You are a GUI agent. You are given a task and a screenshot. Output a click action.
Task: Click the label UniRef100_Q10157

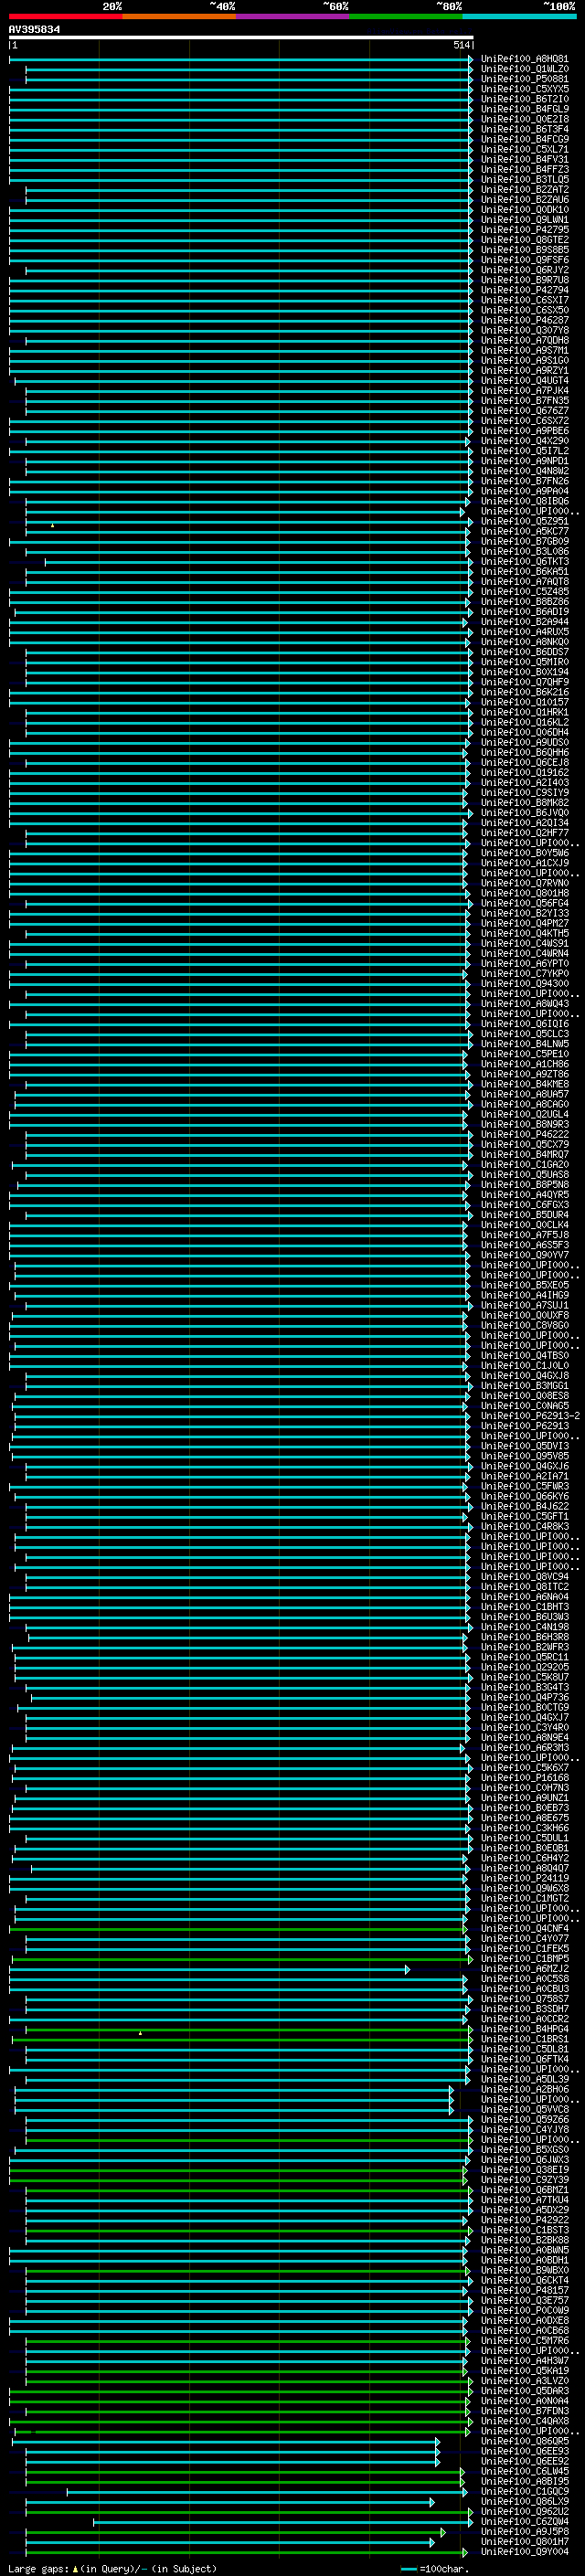coord(524,702)
